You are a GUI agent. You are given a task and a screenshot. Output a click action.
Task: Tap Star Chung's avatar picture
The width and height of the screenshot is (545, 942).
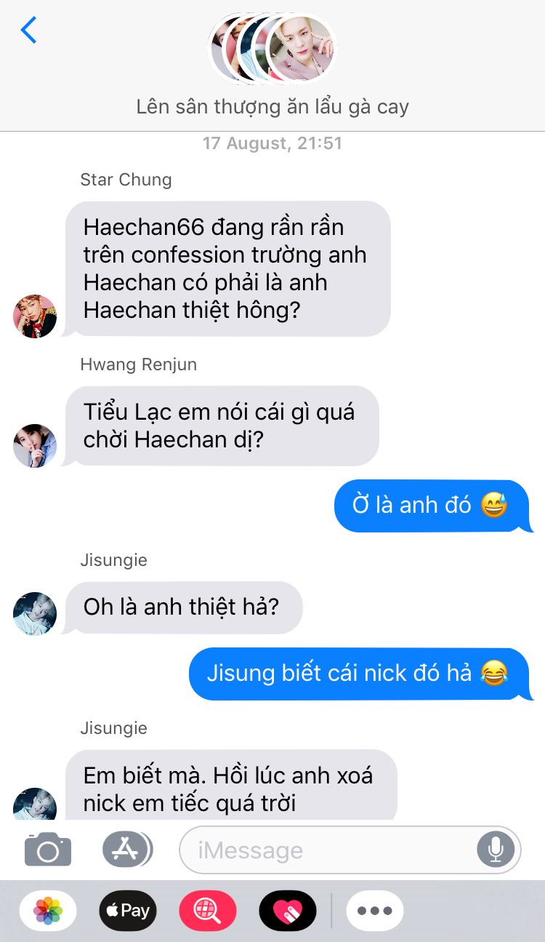coord(35,316)
